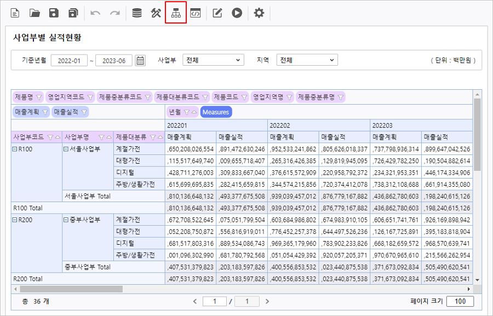
Task: Open a file with the folder icon
Action: pyautogui.click(x=35, y=13)
